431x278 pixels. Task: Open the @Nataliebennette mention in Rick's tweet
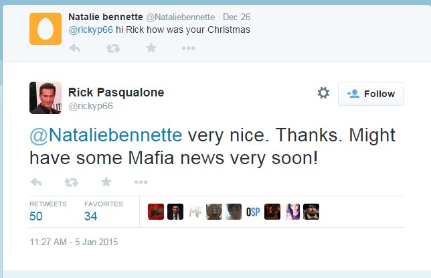point(106,135)
